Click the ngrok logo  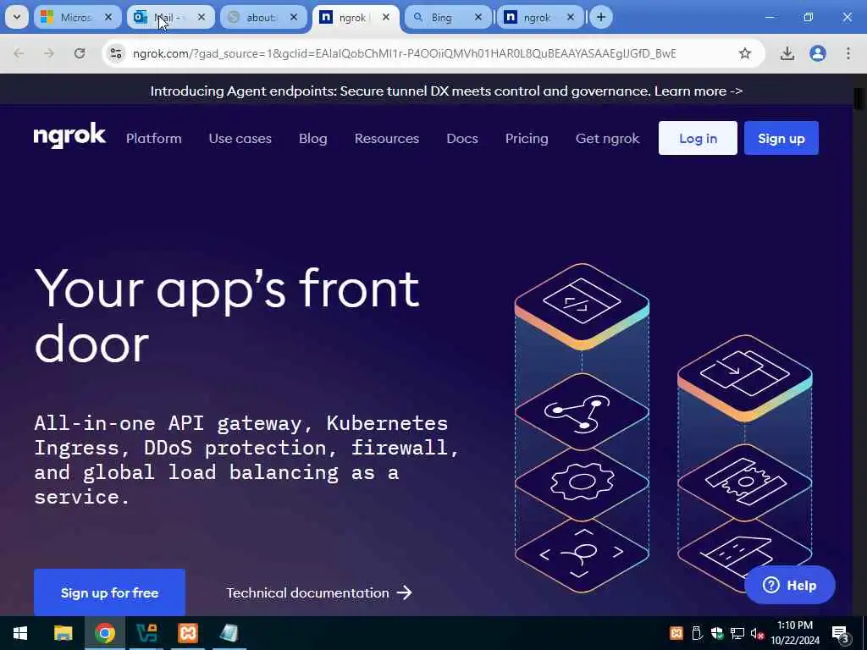(69, 136)
